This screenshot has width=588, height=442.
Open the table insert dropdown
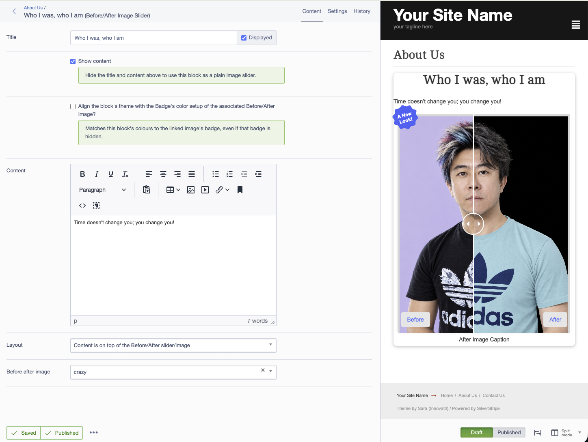tap(173, 190)
